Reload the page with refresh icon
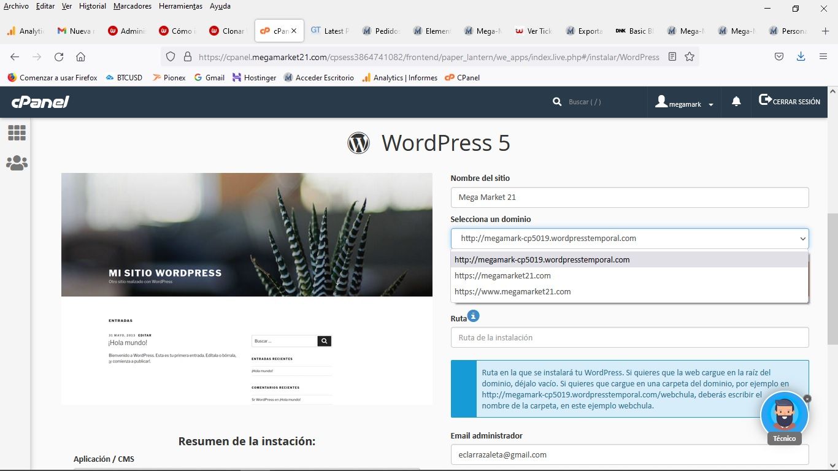 tap(59, 56)
